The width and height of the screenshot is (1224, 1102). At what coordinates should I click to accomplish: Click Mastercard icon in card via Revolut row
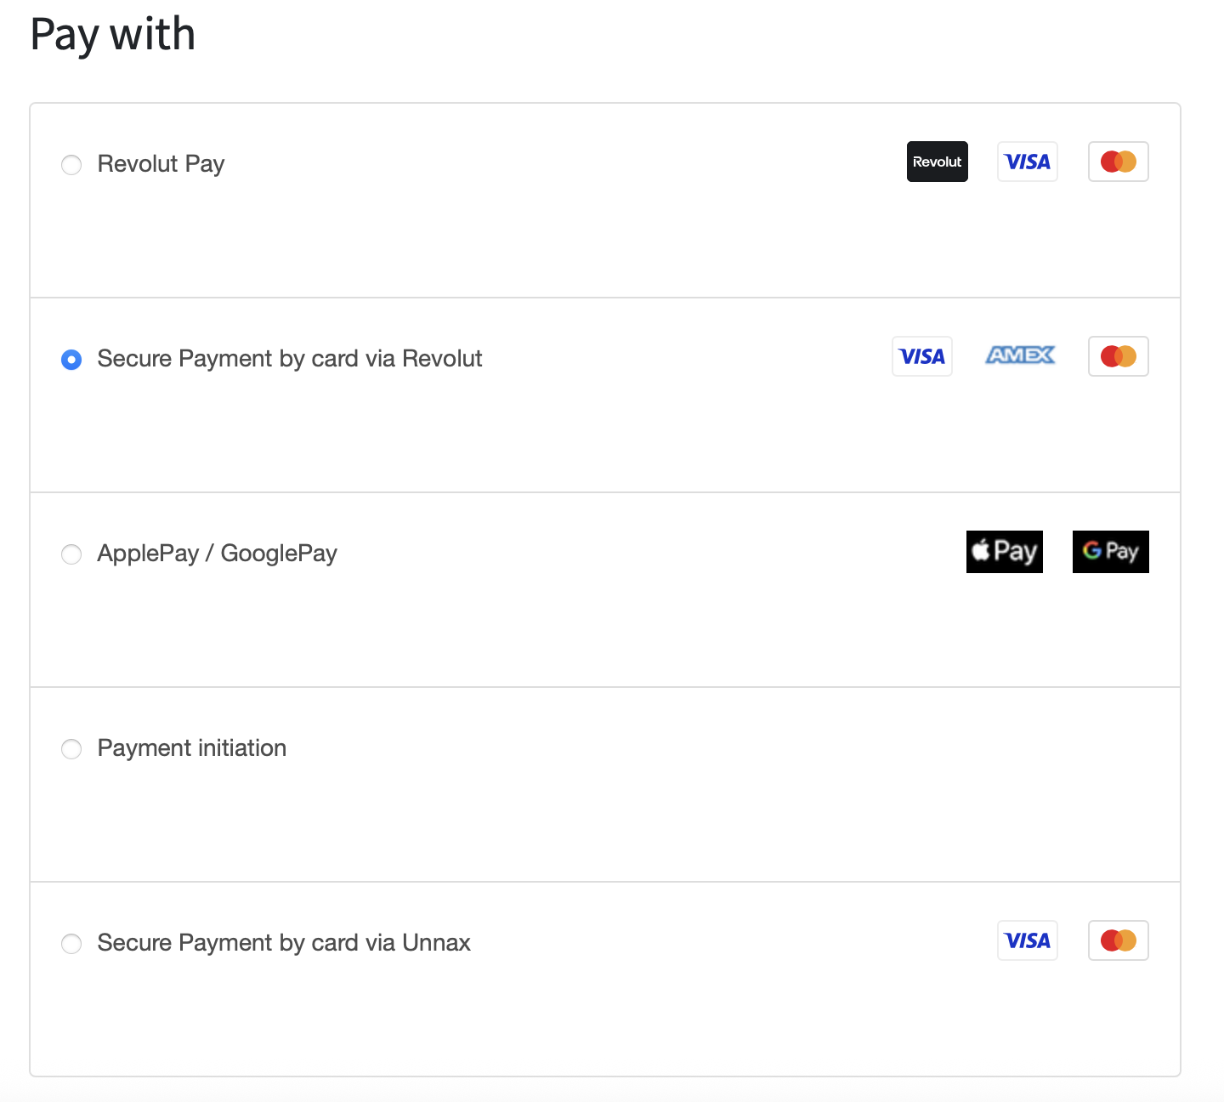pyautogui.click(x=1118, y=356)
